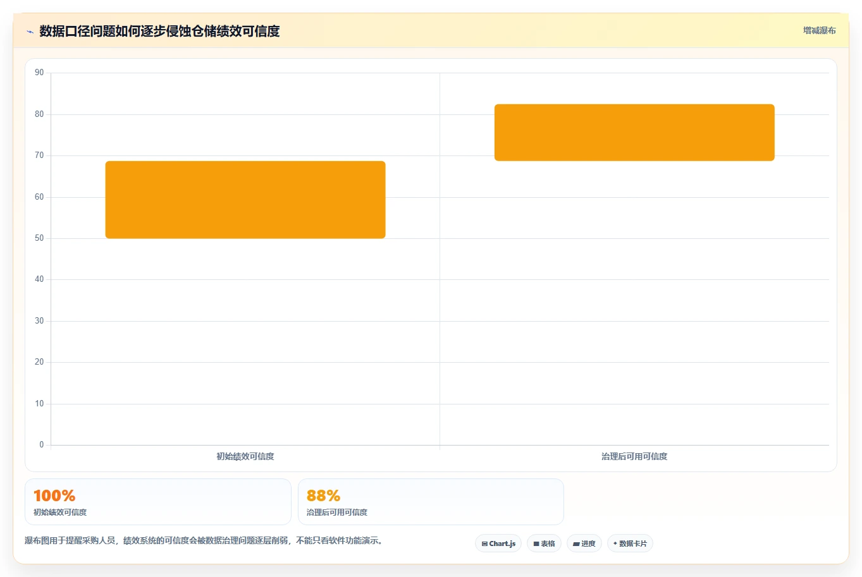Click the orange bar for 治理后可用可信度
862x577 pixels.
point(634,132)
